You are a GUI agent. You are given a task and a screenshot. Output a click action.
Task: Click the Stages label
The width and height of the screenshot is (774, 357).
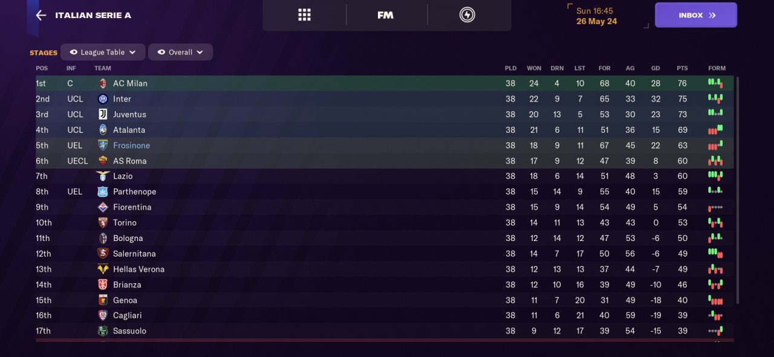[44, 53]
